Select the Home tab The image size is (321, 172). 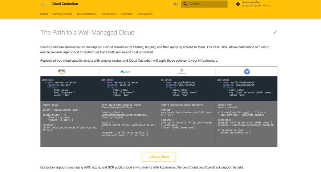(x=44, y=14)
